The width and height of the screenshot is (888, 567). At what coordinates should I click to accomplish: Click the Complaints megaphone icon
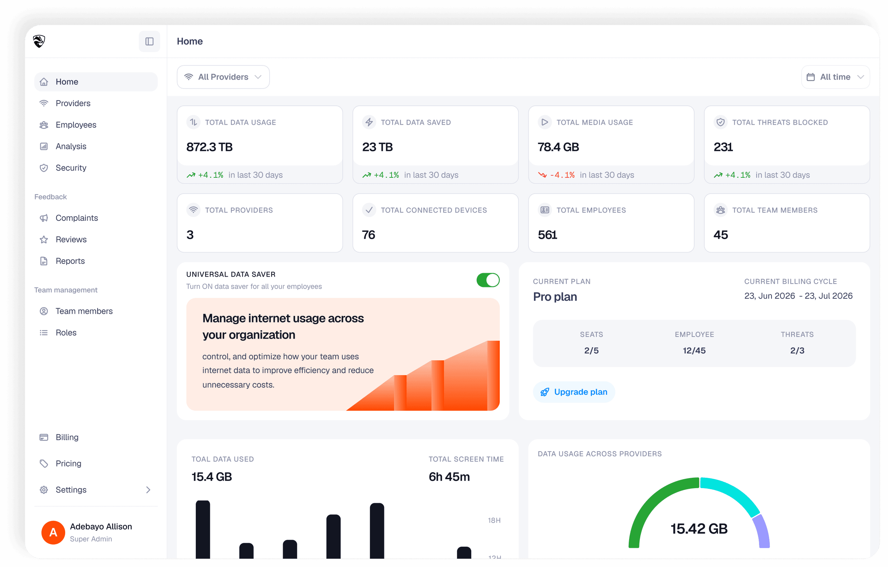click(44, 218)
